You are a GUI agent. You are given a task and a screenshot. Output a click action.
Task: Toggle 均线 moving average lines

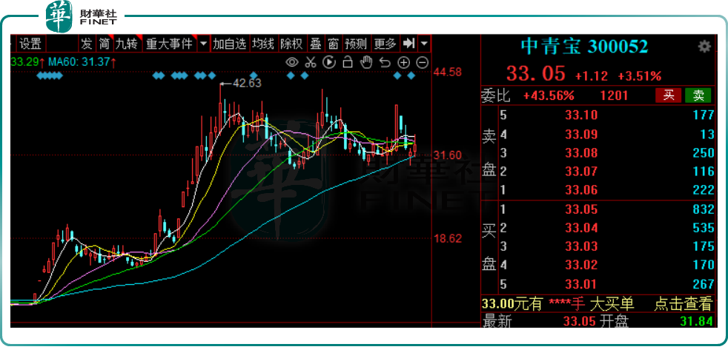pyautogui.click(x=263, y=44)
